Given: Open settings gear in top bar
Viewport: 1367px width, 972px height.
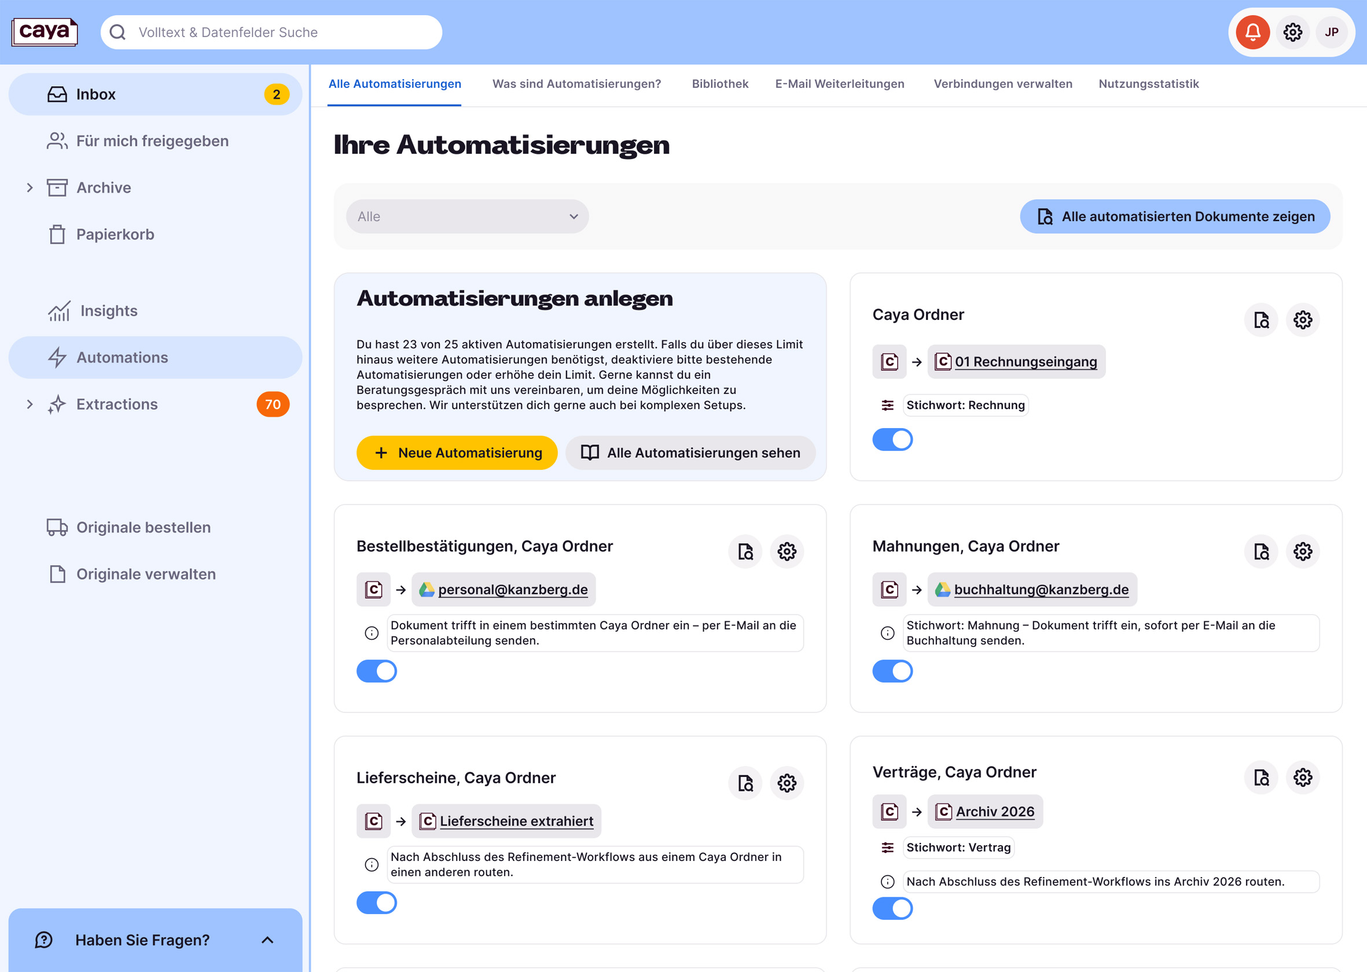Looking at the screenshot, I should pyautogui.click(x=1292, y=32).
